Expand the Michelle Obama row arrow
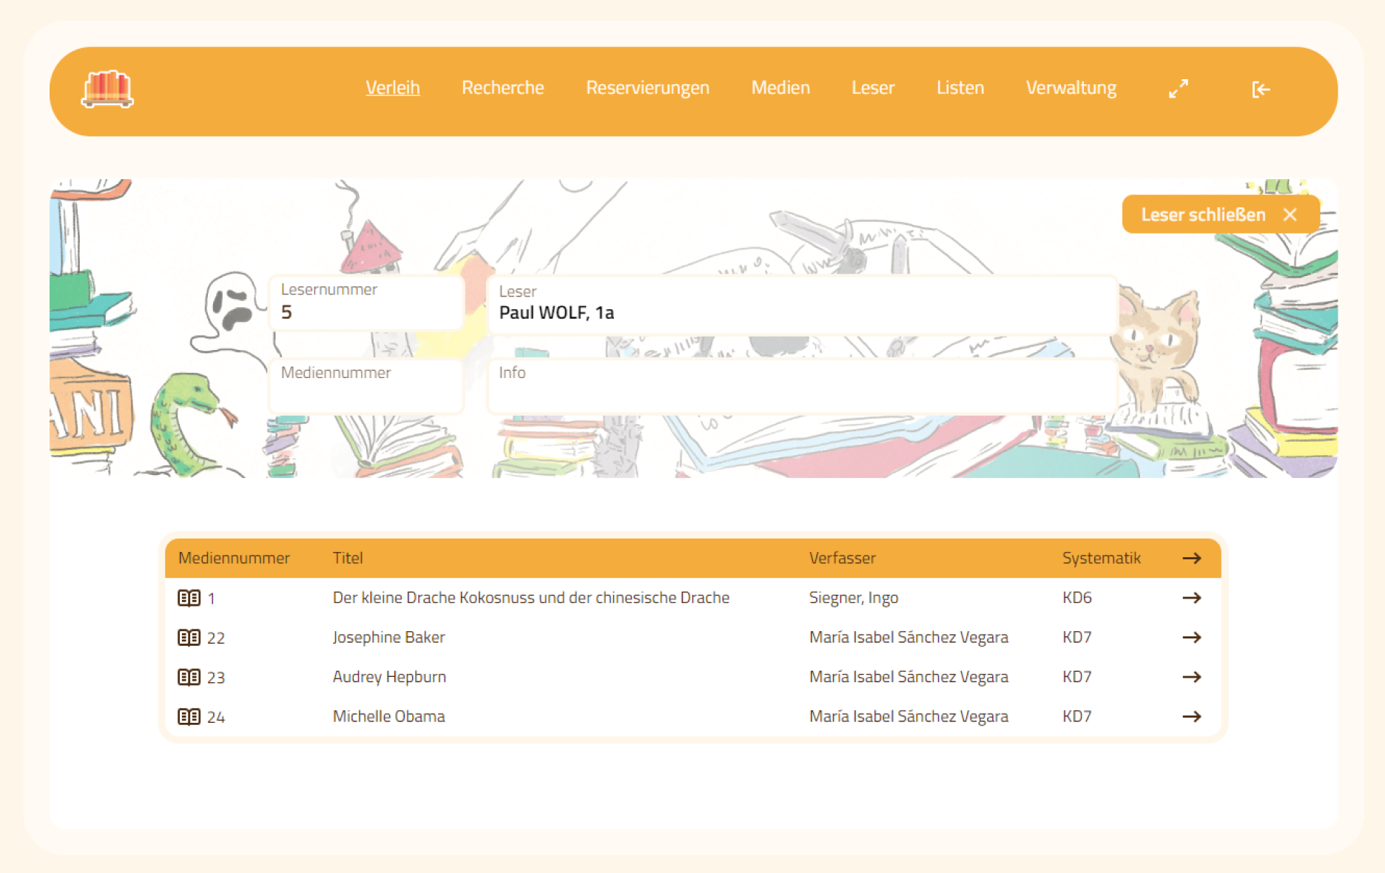Viewport: 1385px width, 873px height. (x=1192, y=716)
